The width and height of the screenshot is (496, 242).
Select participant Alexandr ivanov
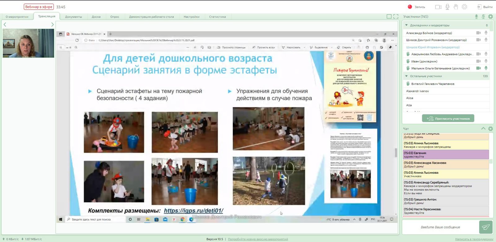418,91
